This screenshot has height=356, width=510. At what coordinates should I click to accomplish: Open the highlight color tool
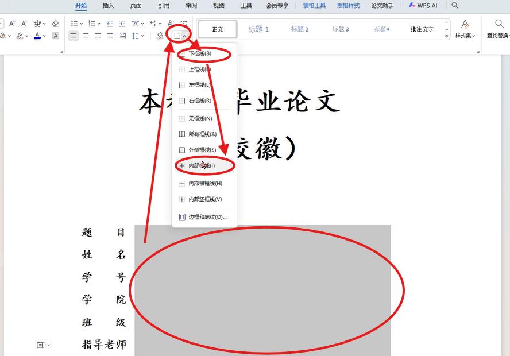click(x=20, y=36)
